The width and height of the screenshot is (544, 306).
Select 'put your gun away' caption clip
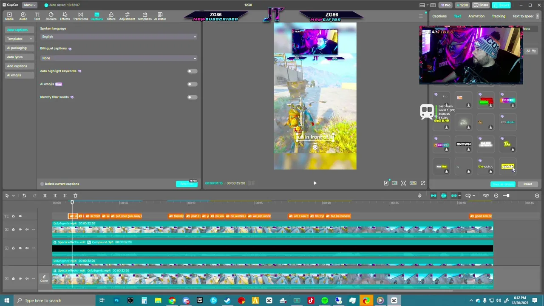click(x=126, y=216)
